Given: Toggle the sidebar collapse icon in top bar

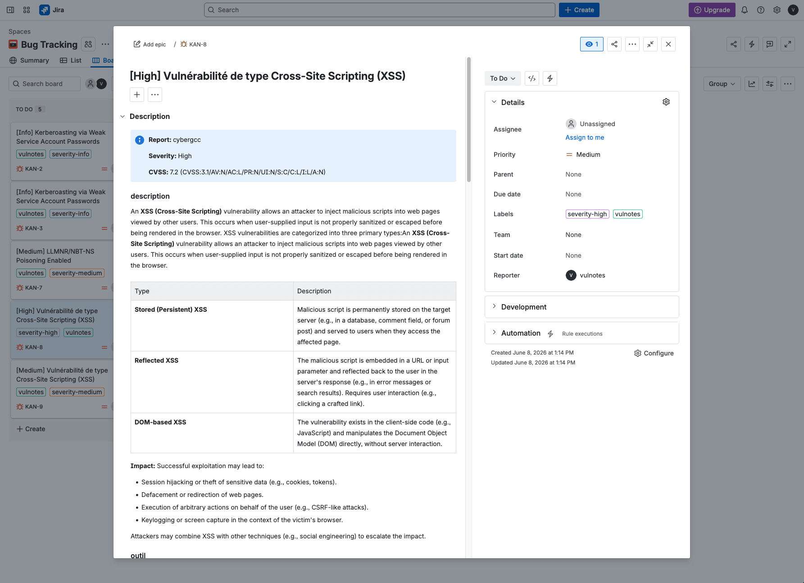Looking at the screenshot, I should (x=10, y=10).
